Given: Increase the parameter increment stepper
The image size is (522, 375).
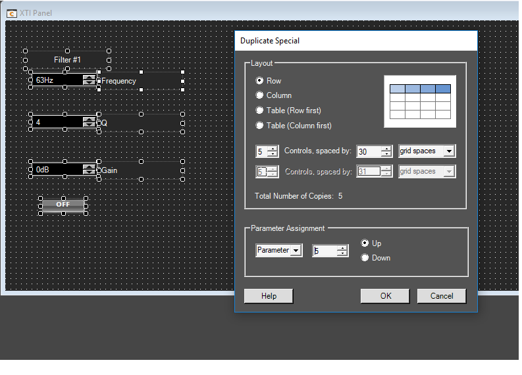Looking at the screenshot, I should click(342, 248).
